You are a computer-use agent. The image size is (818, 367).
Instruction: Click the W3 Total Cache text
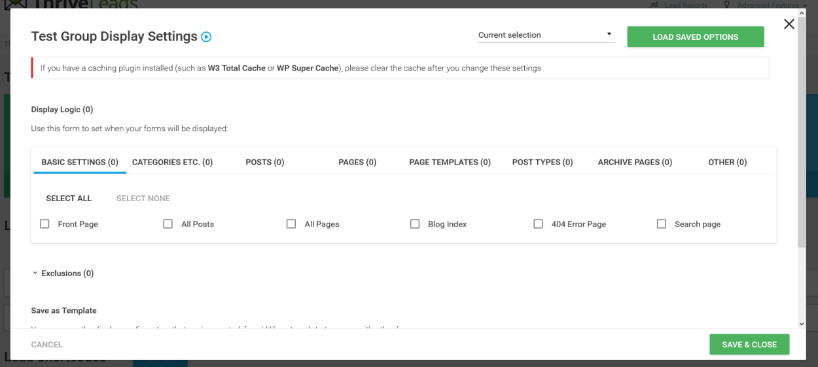[237, 68]
